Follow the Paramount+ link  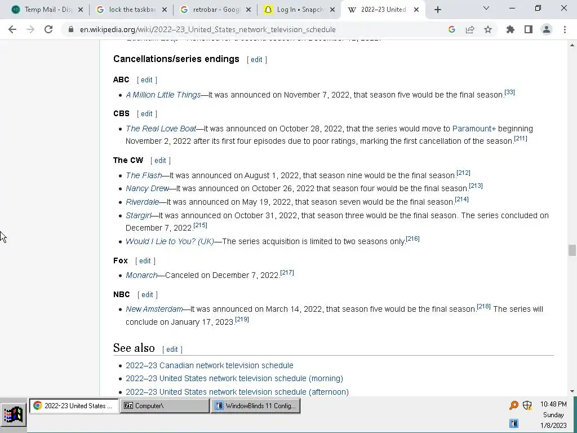click(x=474, y=129)
